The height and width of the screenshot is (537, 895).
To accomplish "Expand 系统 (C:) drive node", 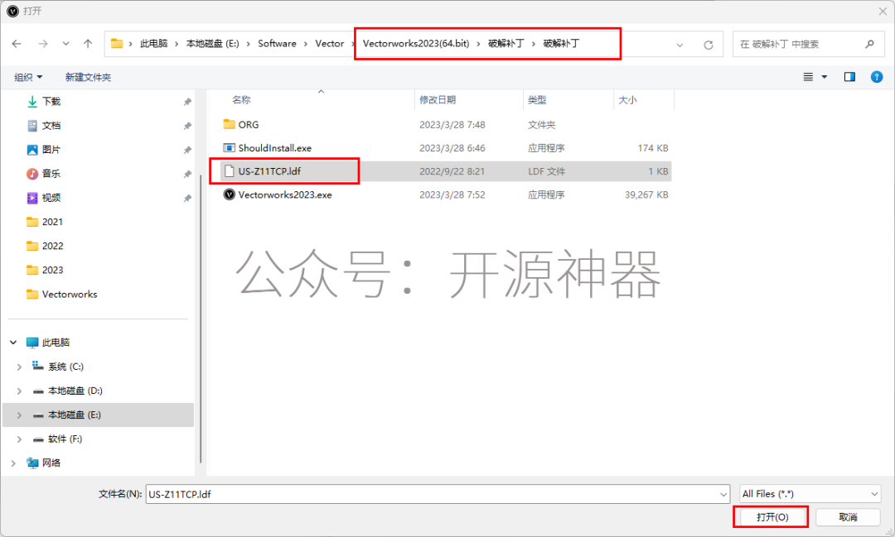I will [19, 367].
